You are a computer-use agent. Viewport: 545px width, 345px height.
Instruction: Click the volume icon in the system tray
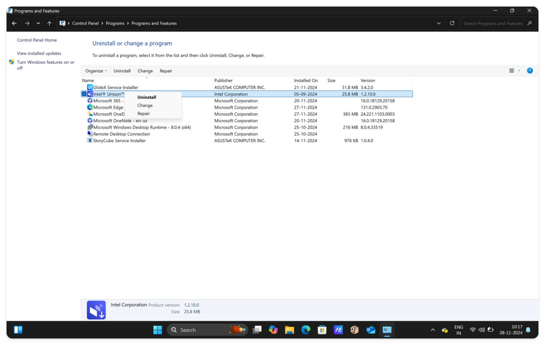[x=482, y=330]
